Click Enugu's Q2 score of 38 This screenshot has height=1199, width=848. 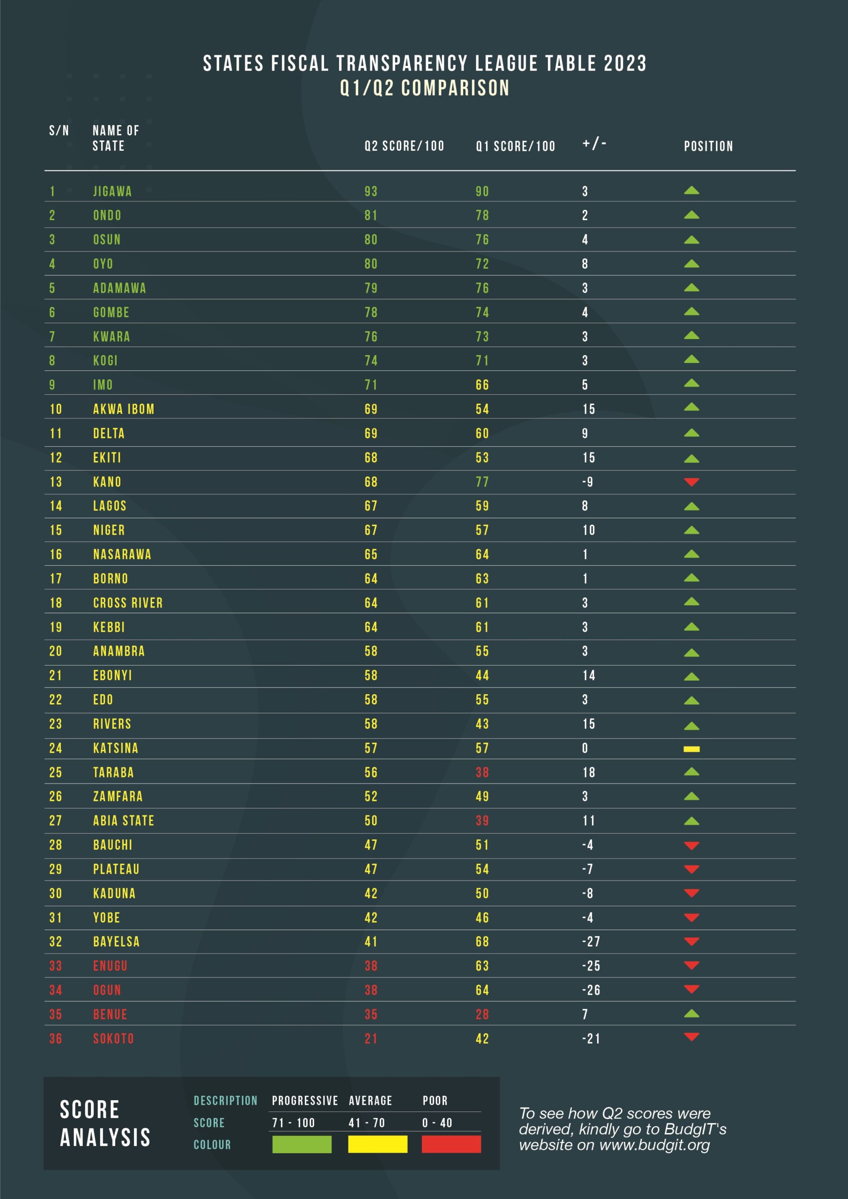tap(371, 966)
